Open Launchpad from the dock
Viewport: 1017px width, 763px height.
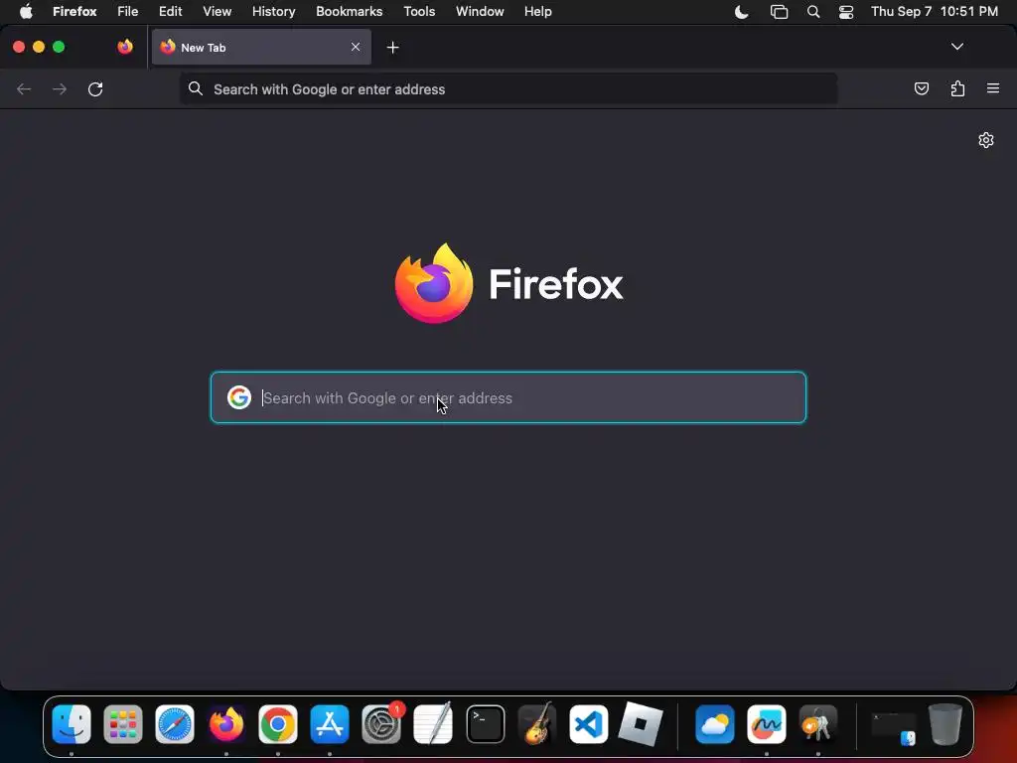tap(122, 723)
